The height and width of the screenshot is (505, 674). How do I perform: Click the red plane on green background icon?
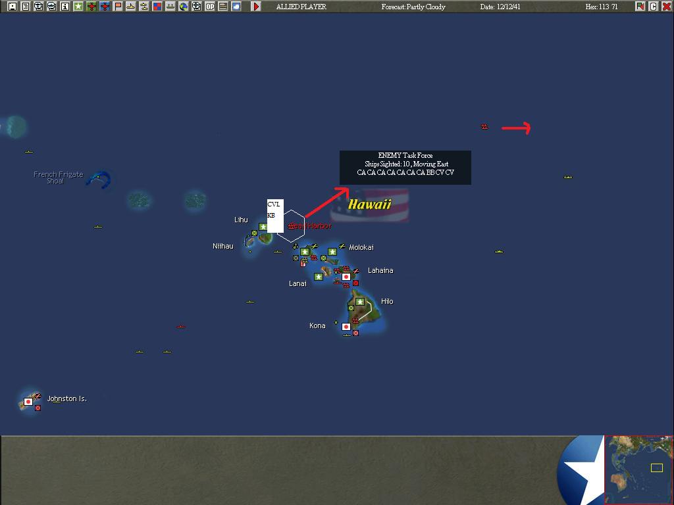[x=91, y=7]
